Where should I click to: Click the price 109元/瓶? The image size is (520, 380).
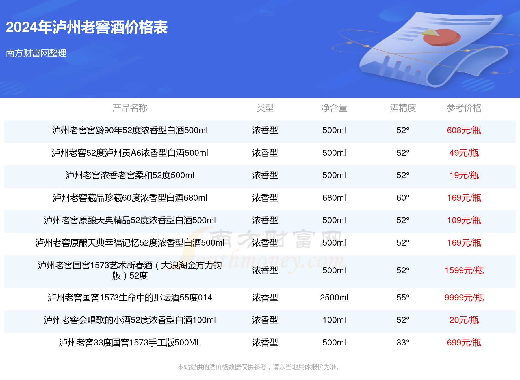pyautogui.click(x=464, y=220)
